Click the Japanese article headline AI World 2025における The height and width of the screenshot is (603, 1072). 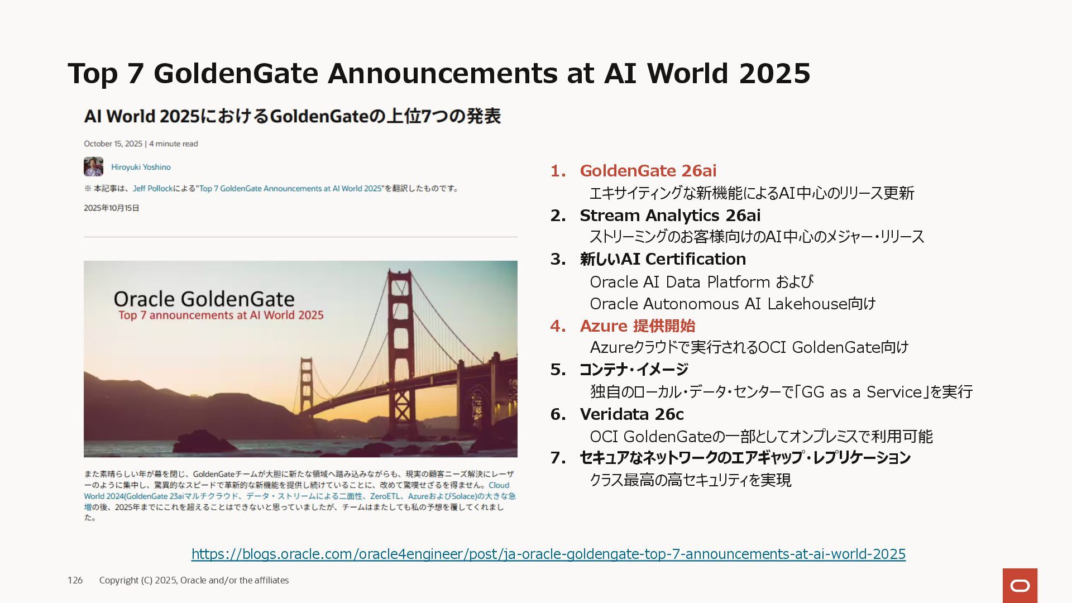[292, 116]
